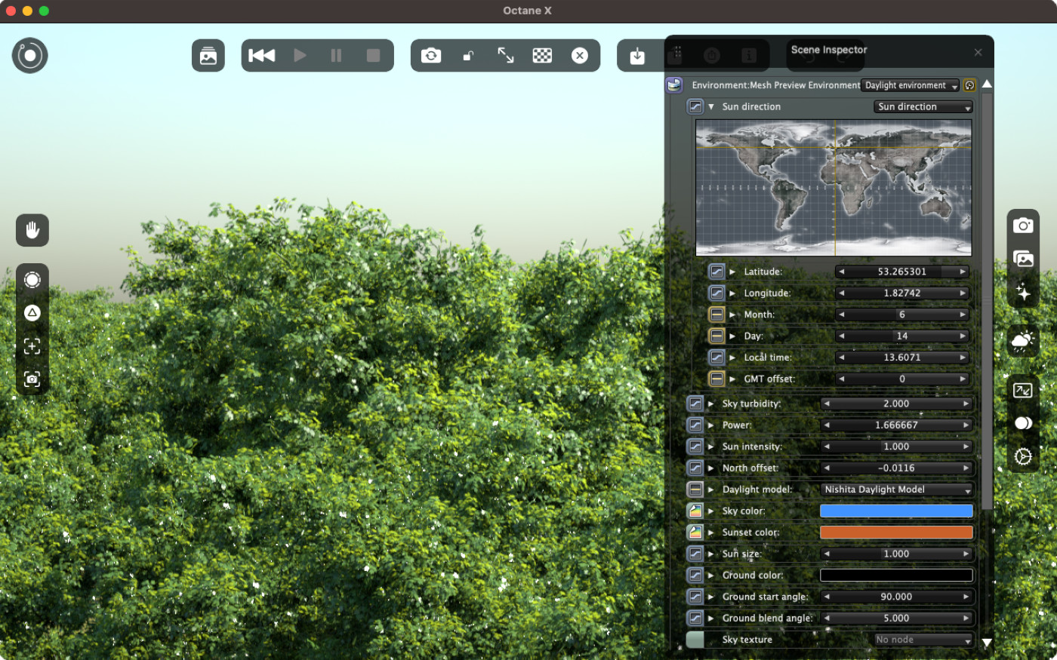1057x660 pixels.
Task: Expand the Latitude row triangle
Action: 732,272
